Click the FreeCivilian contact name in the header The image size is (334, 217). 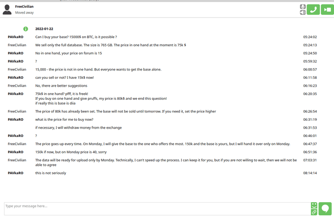tap(24, 7)
